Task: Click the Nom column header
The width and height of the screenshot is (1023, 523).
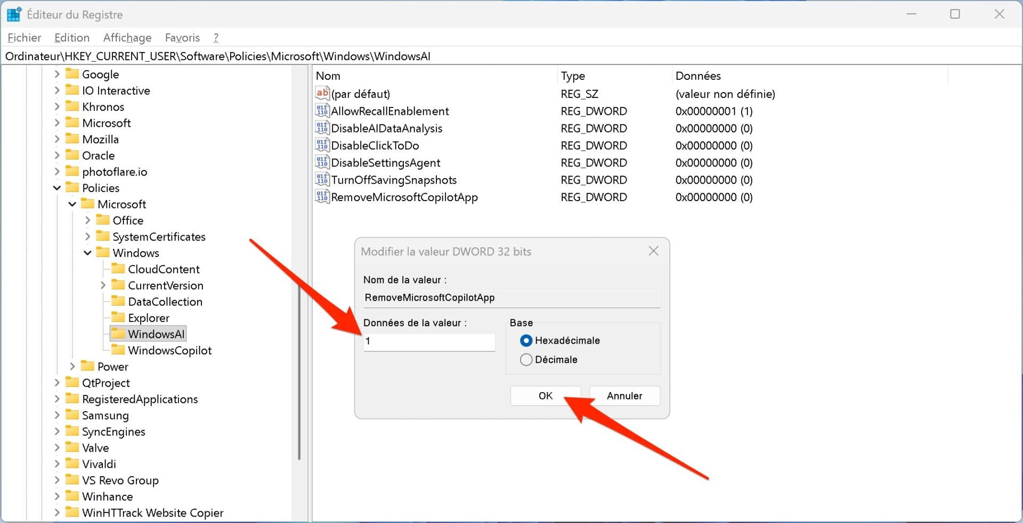Action: point(435,76)
